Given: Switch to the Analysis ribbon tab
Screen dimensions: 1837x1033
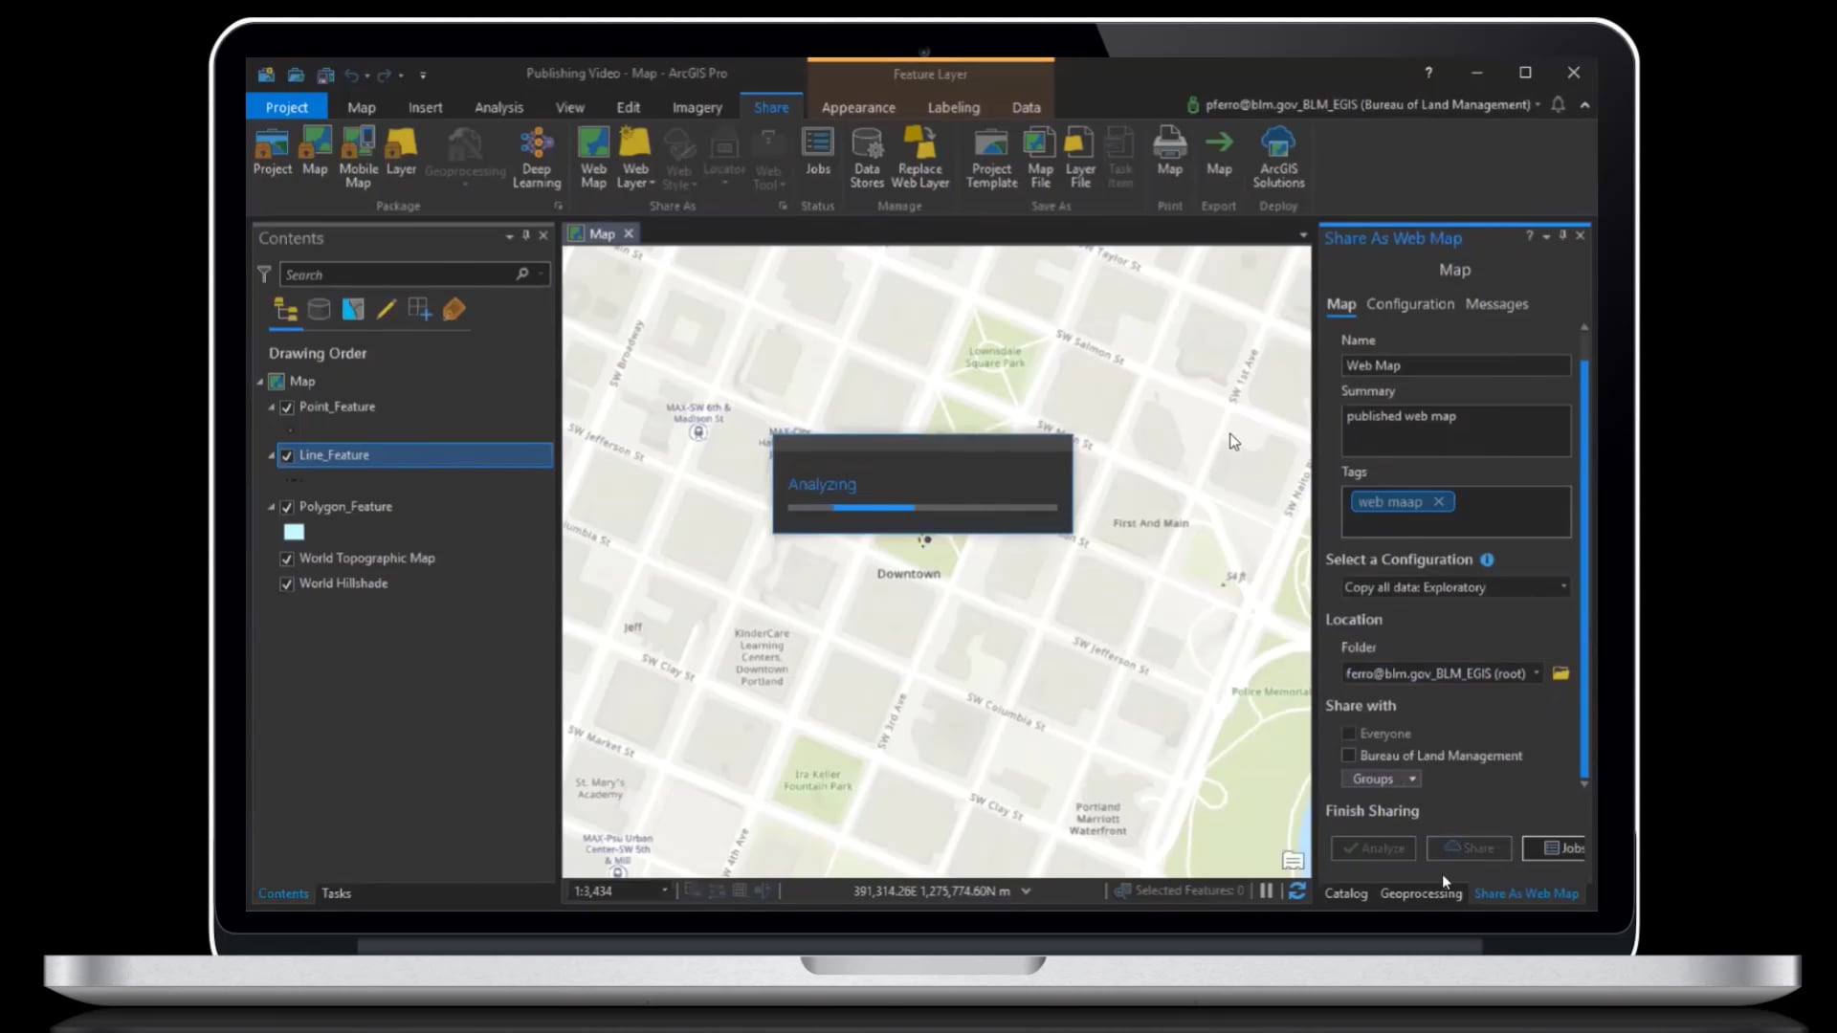Looking at the screenshot, I should click(x=498, y=107).
